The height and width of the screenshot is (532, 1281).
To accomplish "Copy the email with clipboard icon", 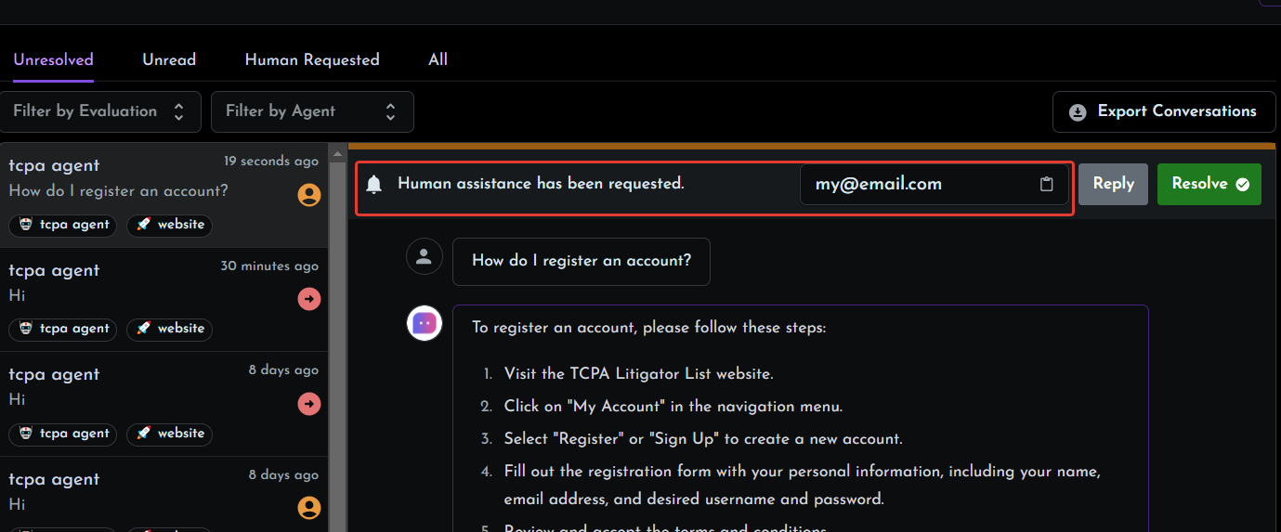I will [x=1046, y=184].
